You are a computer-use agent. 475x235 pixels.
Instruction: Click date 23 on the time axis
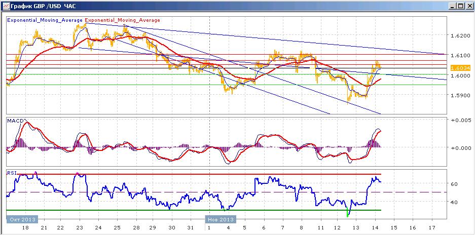point(80,228)
